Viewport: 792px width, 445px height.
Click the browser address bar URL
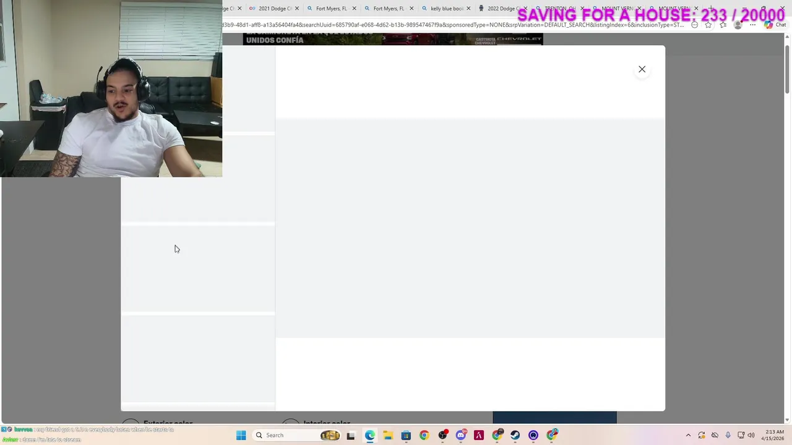pos(454,25)
